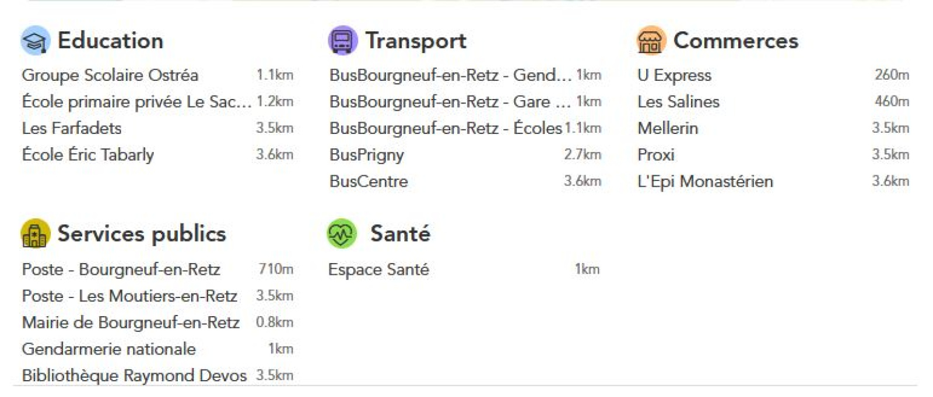Select Mairie de Bourgneuf-en-Retz entry
Image resolution: width=933 pixels, height=397 pixels.
tap(131, 322)
